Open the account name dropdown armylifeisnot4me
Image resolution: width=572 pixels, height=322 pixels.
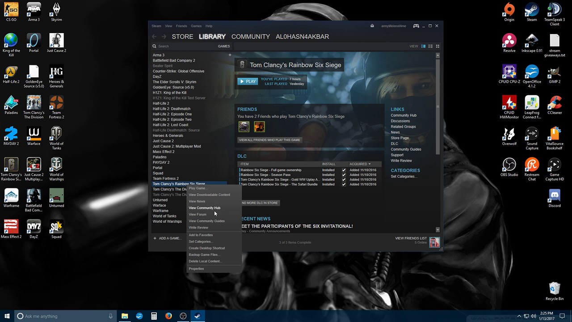click(x=394, y=26)
